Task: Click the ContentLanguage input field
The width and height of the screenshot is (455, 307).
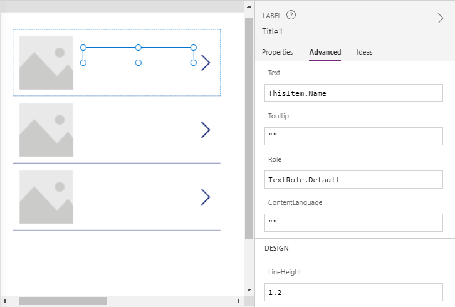Action: pos(353,222)
